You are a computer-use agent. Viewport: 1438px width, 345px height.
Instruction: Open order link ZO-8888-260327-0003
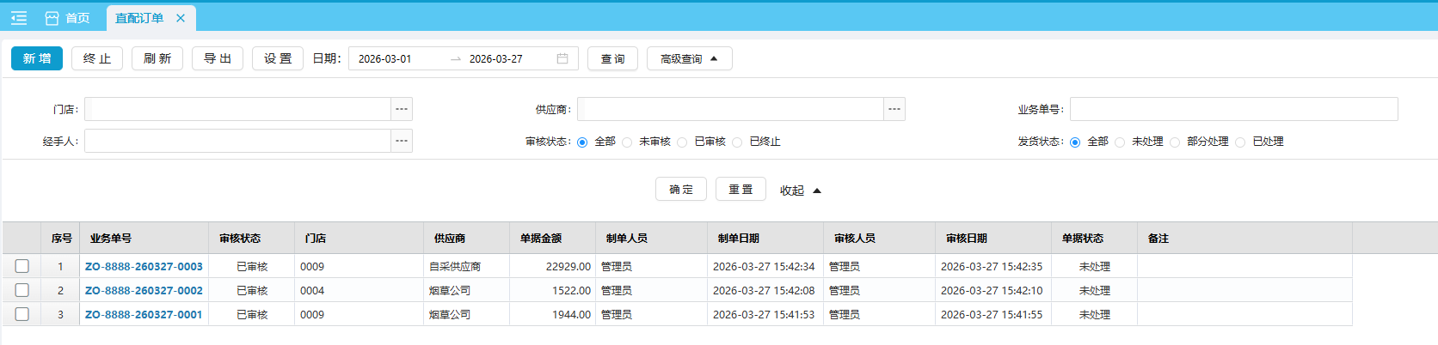(x=144, y=267)
